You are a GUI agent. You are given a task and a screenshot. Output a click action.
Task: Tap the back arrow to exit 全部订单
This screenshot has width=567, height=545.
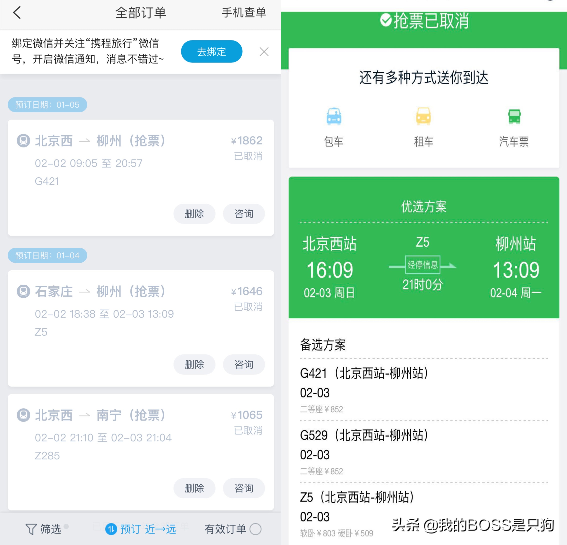(x=16, y=13)
